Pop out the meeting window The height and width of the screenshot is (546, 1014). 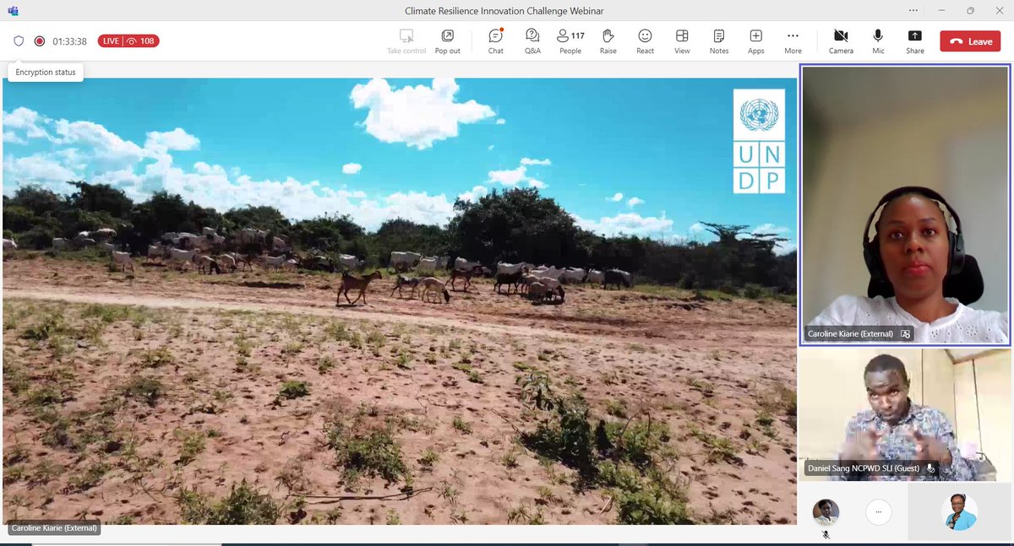pyautogui.click(x=447, y=40)
